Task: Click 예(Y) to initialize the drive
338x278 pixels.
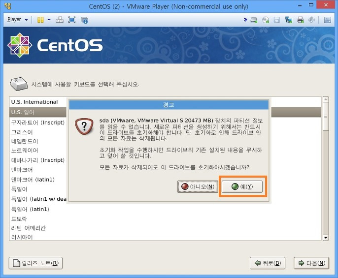Action: [x=242, y=186]
